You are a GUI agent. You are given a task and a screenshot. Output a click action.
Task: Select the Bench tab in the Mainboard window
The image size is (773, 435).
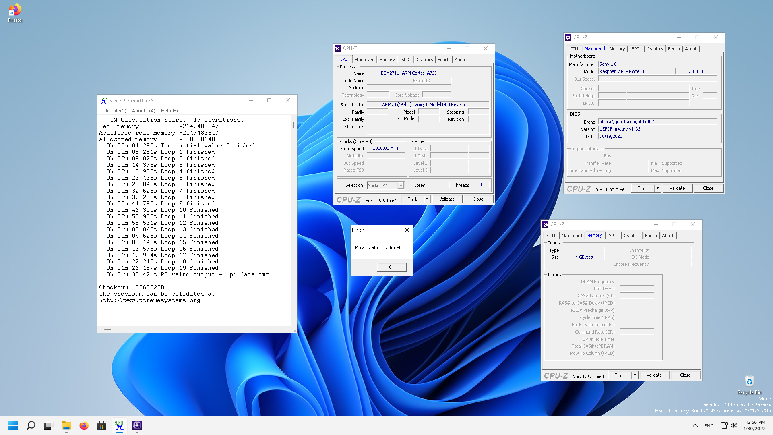674,49
